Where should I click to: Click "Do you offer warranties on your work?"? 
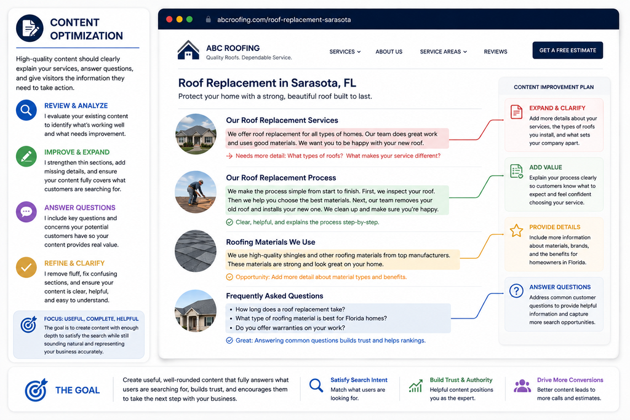(x=290, y=328)
